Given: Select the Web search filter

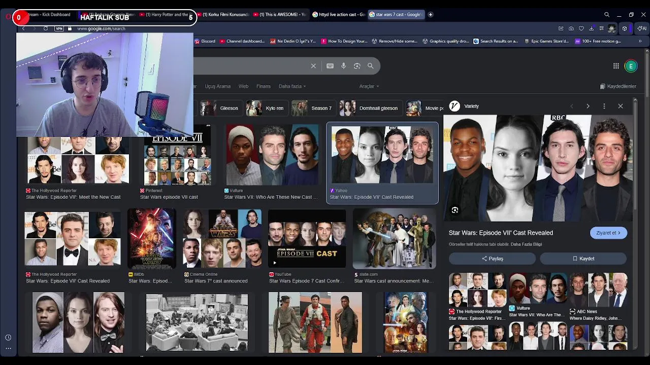Looking at the screenshot, I should coord(243,86).
